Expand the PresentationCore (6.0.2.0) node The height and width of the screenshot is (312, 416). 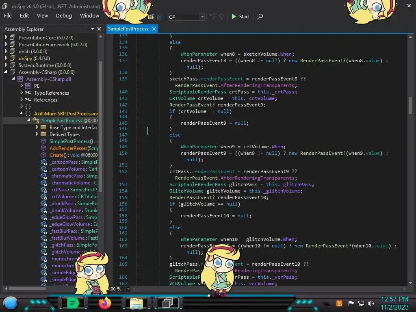[6, 37]
